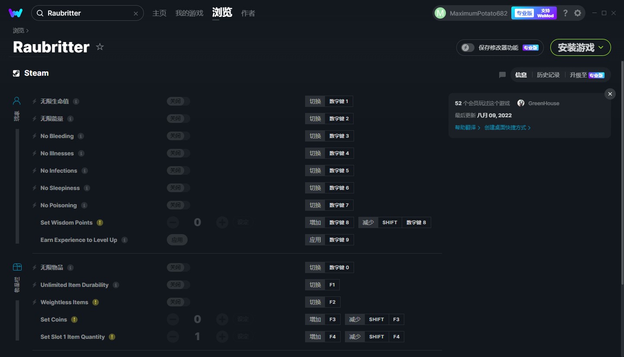Show info for Earn Experience to Level Up
624x357 pixels.
point(124,240)
